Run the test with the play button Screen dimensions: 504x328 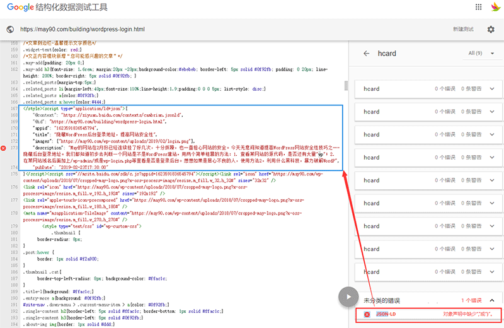tap(348, 297)
